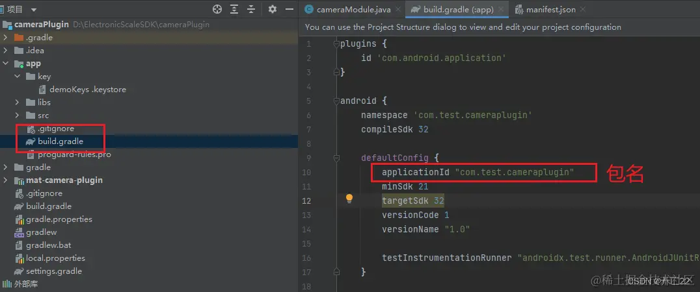This screenshot has width=700, height=292.
Task: Open settings.gradle file
Action: click(53, 271)
